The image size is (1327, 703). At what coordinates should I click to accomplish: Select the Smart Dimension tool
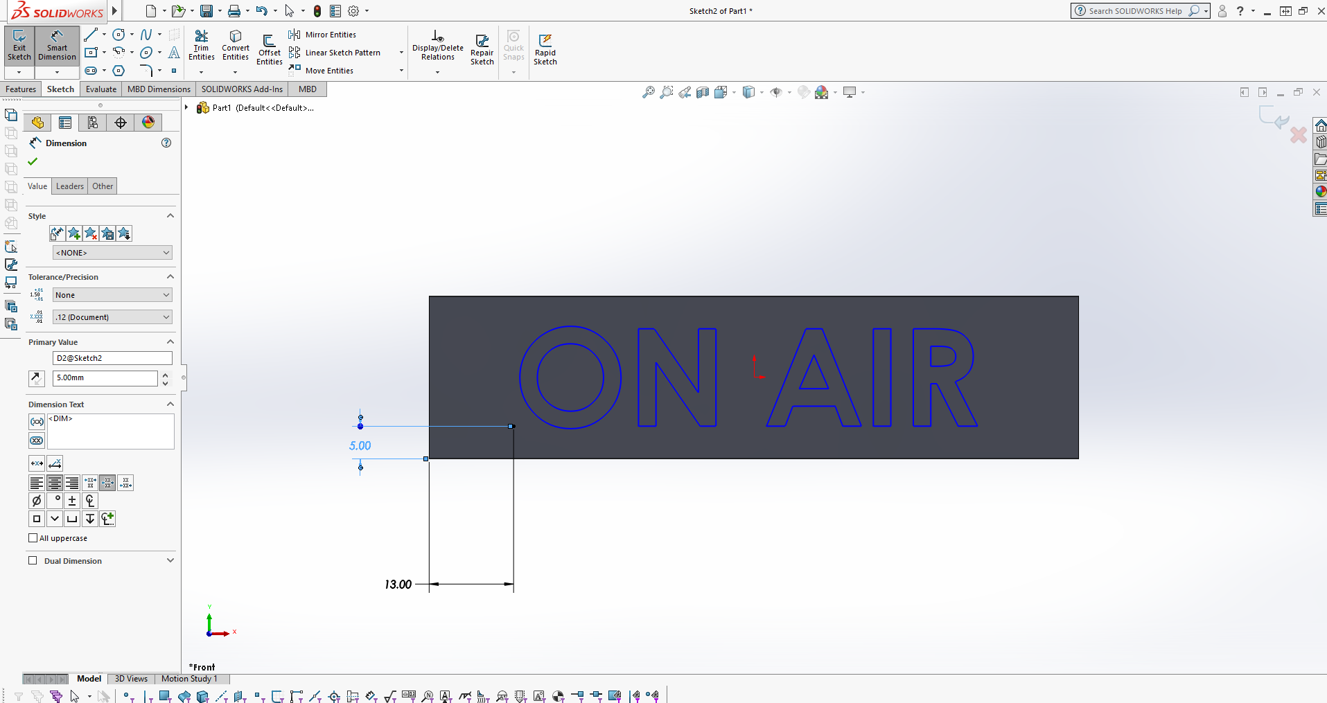(x=56, y=47)
